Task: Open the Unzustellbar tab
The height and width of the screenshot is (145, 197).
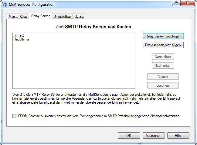Action: click(x=62, y=17)
